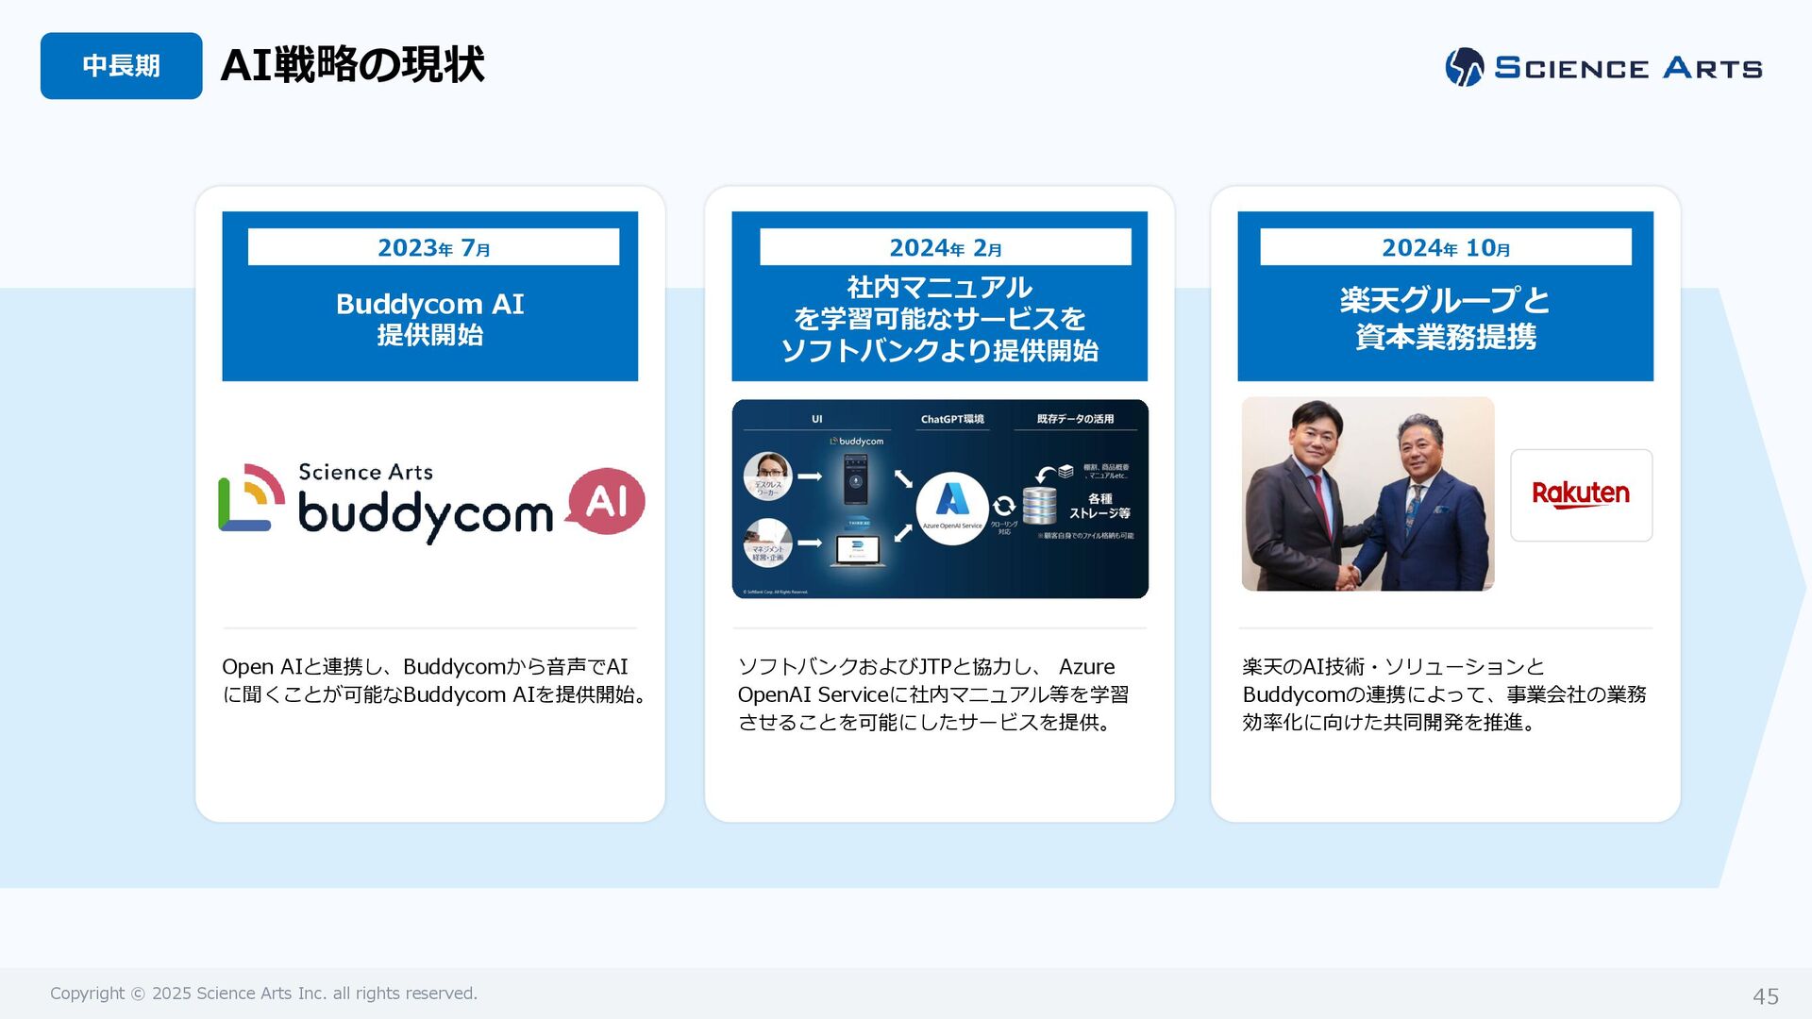Screen dimensions: 1812x1019
Task: Click the 中長期 blue label button
Action: [121, 66]
